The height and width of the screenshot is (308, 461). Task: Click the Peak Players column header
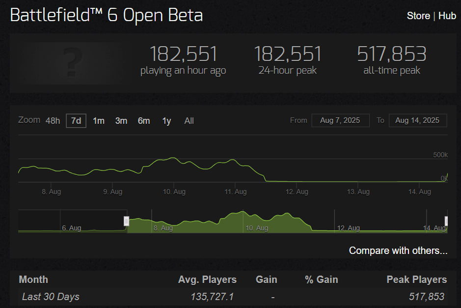(x=417, y=280)
